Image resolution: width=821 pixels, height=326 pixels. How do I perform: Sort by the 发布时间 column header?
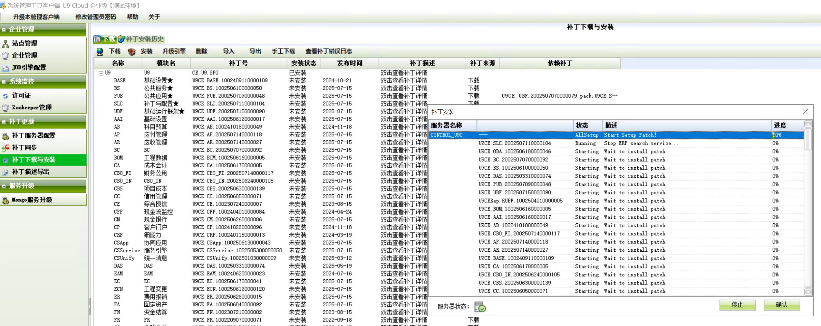coord(350,63)
